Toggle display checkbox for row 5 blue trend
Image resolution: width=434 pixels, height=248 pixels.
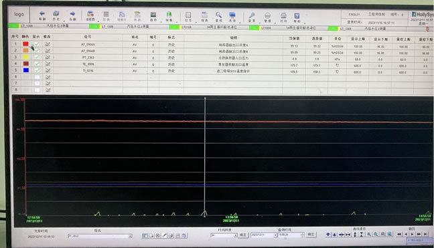[x=37, y=70]
